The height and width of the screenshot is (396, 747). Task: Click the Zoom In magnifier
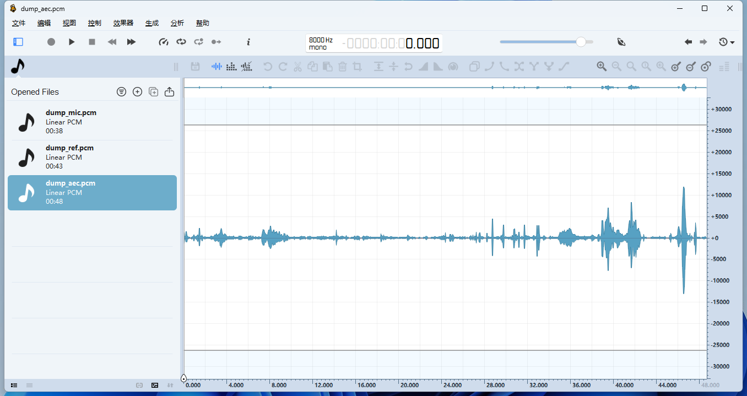602,67
